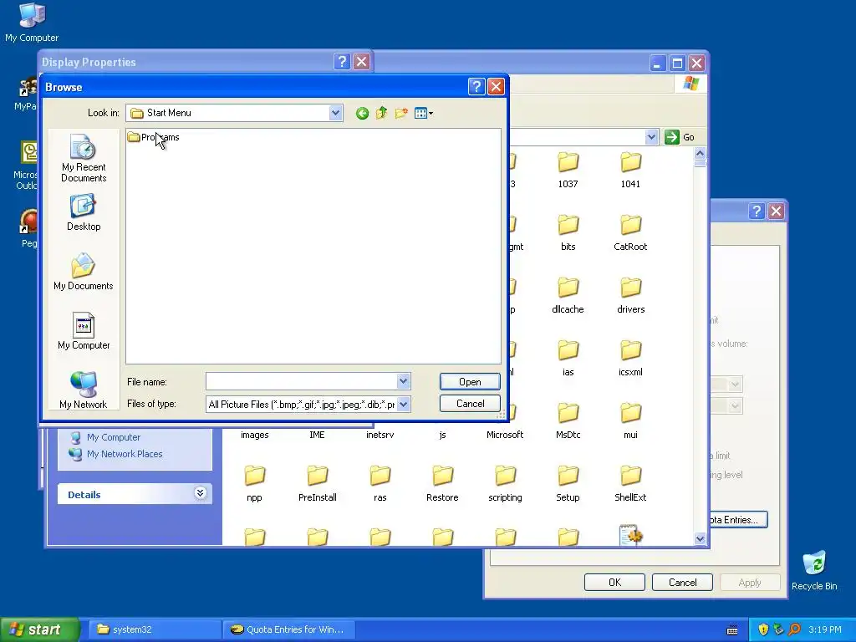The image size is (856, 642).
Task: Open the Start menu
Action: [39, 629]
